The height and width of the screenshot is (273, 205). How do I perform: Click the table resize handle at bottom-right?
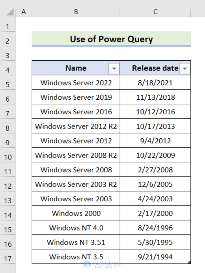point(190,263)
